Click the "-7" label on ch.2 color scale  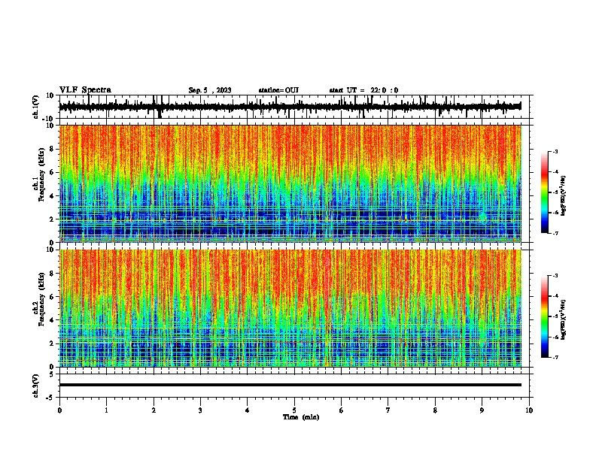coord(555,357)
